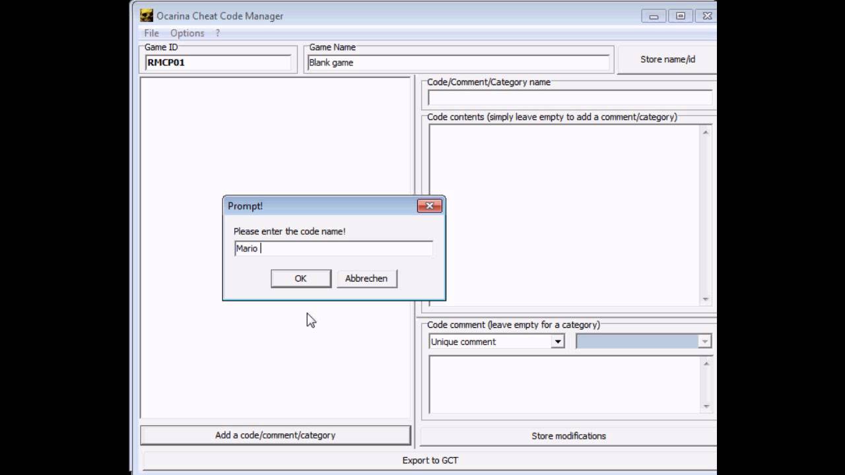Click Abbrechen to cancel the prompt
The height and width of the screenshot is (475, 845).
tap(366, 278)
